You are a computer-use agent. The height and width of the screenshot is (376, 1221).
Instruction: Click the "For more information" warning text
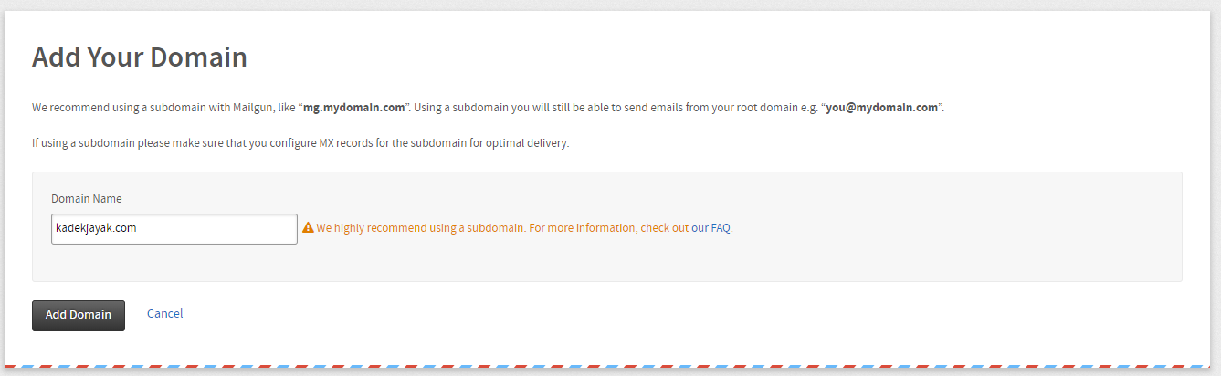[x=582, y=228]
